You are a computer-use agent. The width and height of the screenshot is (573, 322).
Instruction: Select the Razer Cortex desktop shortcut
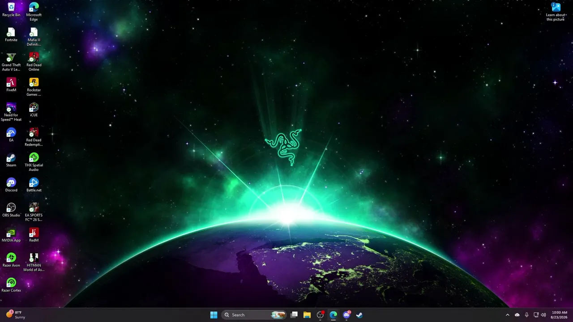11,285
